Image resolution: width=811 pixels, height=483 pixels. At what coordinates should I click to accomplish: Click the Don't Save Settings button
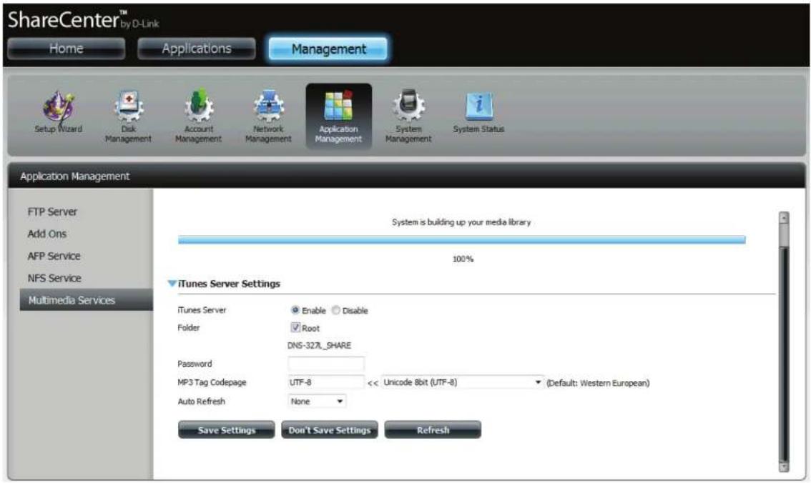pyautogui.click(x=330, y=430)
